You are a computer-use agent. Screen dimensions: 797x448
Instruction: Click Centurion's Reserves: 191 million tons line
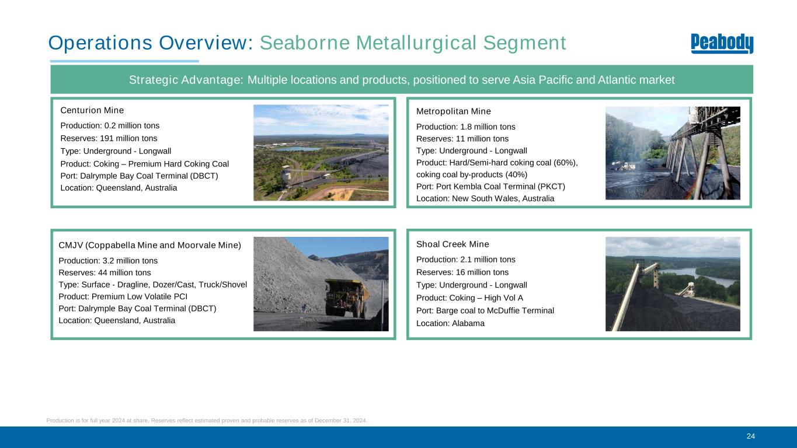109,139
